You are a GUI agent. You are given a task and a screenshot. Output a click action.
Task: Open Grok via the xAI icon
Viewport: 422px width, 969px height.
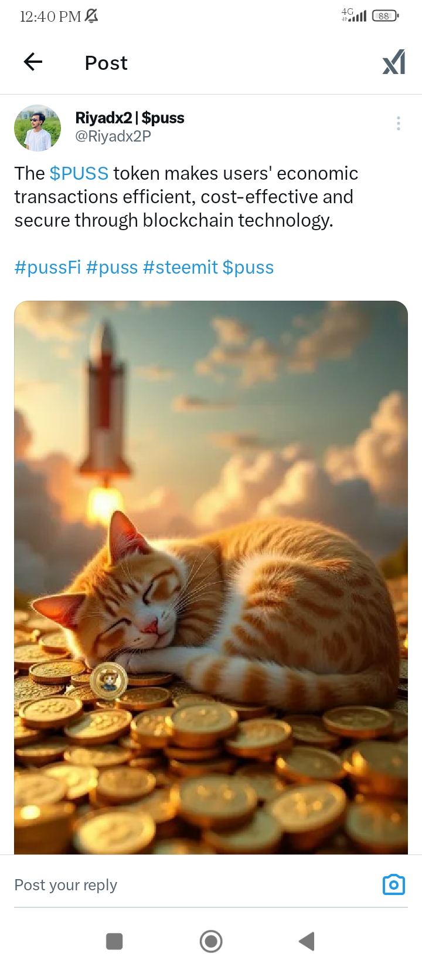[394, 62]
